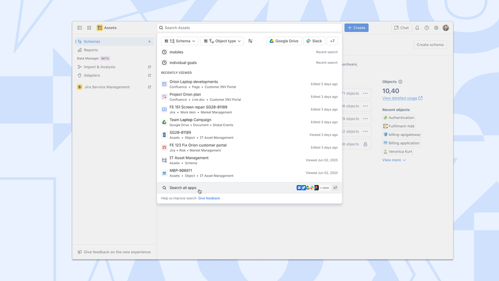Open Team Laptop Campaign result

click(x=250, y=122)
